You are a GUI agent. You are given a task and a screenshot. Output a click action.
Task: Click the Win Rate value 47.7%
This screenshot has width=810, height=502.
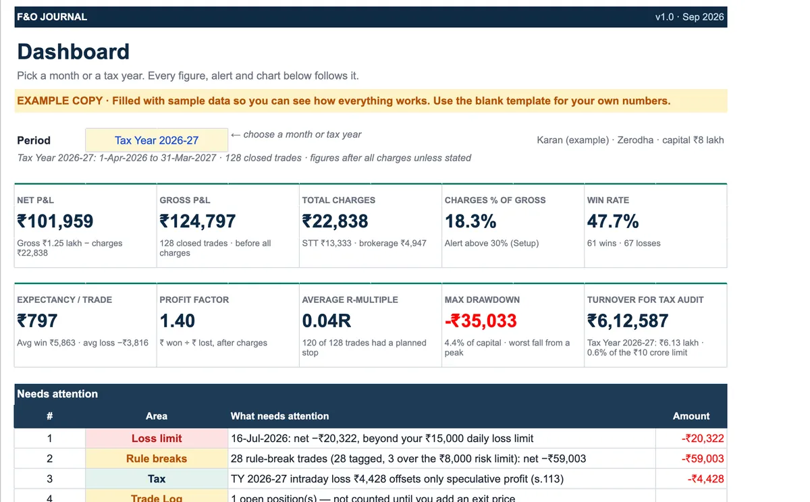[613, 221]
